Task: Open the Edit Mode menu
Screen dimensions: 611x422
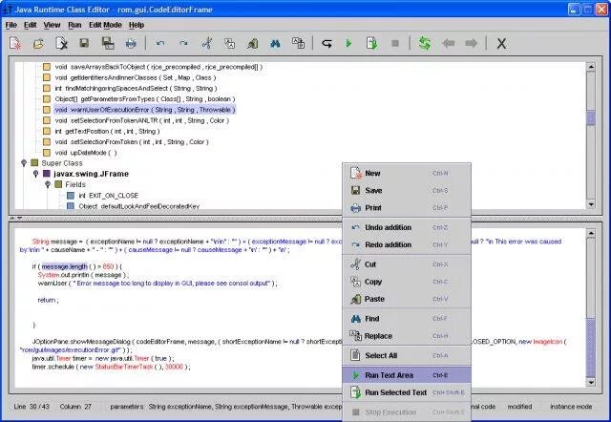Action: [105, 25]
